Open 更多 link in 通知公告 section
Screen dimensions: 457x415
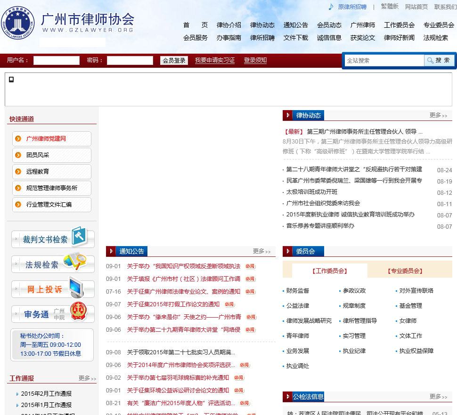pos(261,251)
